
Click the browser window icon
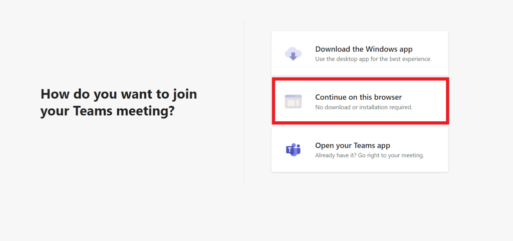point(293,101)
